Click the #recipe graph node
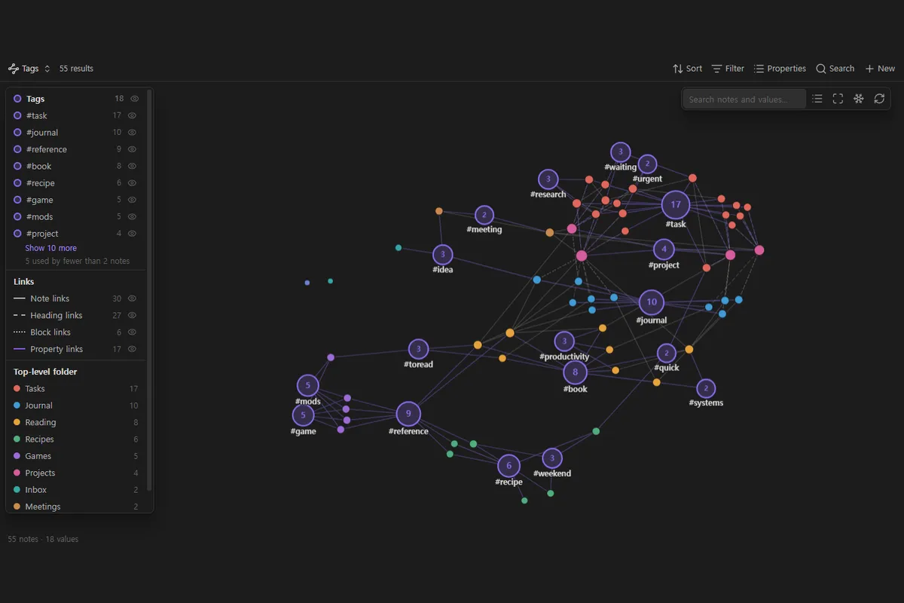 [509, 466]
